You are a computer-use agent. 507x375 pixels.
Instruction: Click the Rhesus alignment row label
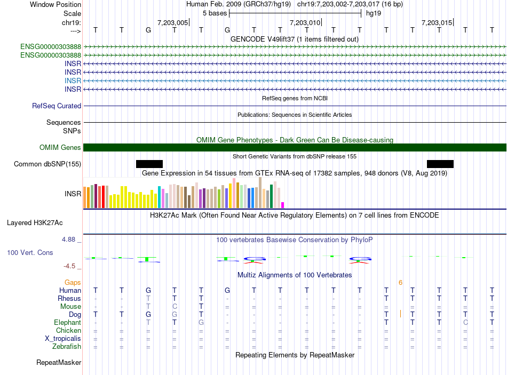tap(69, 298)
